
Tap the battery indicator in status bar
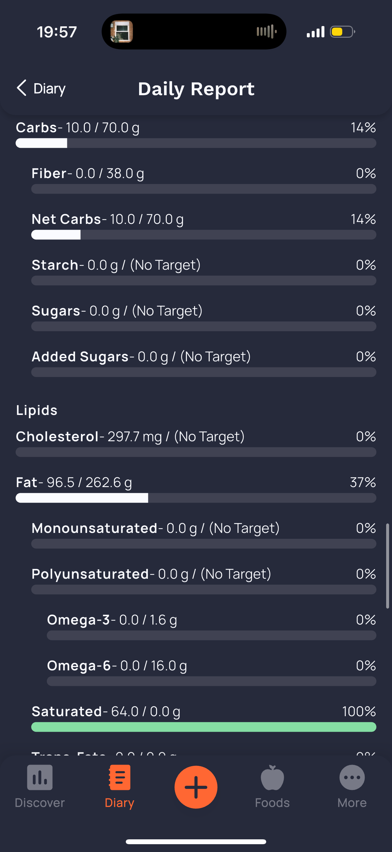[x=343, y=32]
